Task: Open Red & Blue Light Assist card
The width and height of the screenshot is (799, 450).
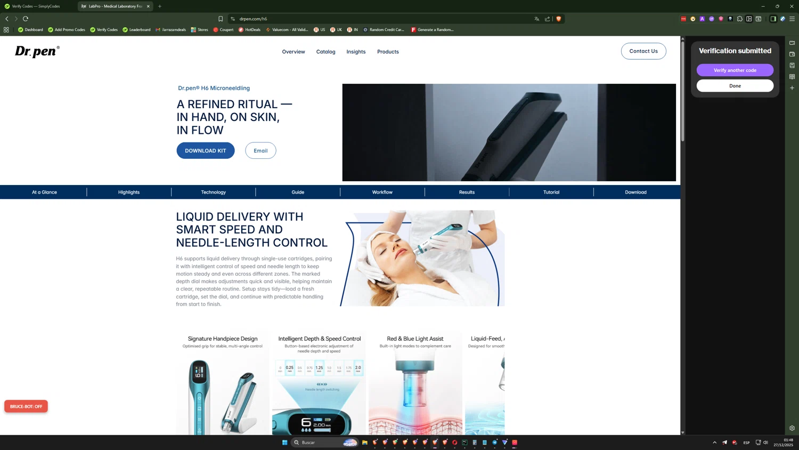Action: 415,384
